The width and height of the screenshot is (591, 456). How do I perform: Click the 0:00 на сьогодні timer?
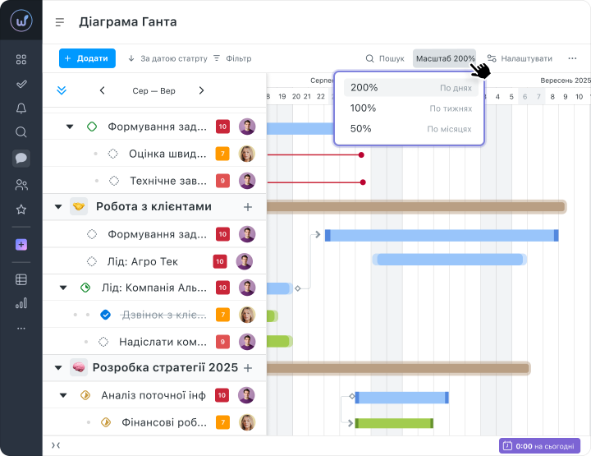tap(539, 445)
